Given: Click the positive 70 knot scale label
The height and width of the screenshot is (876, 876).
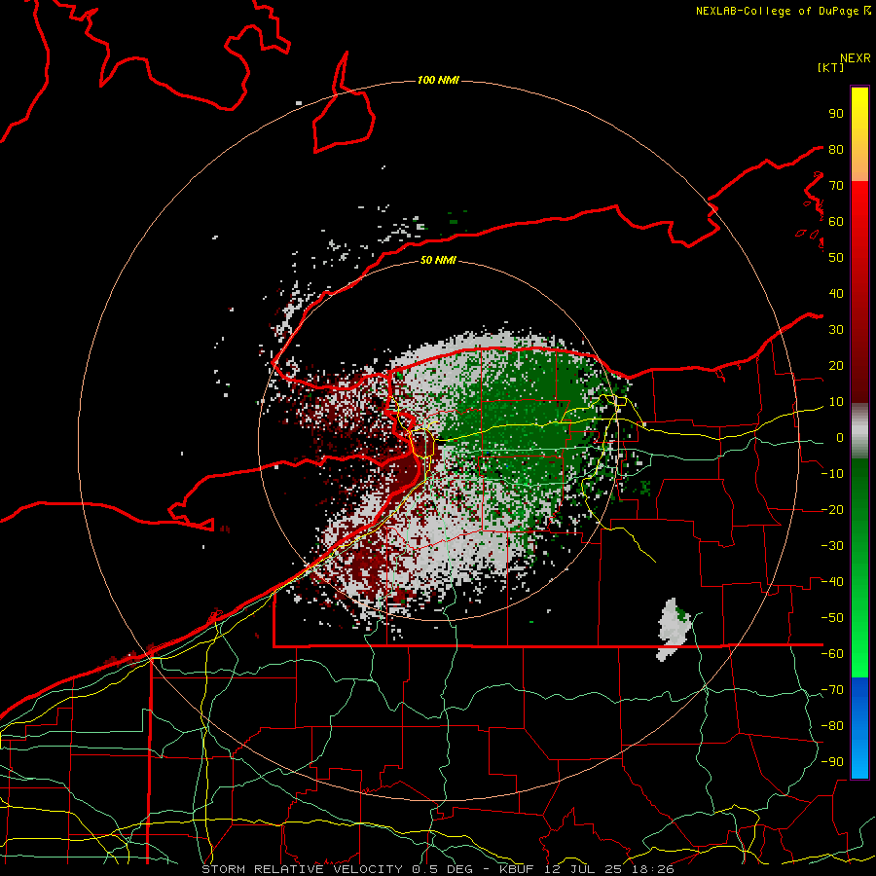Looking at the screenshot, I should point(836,186).
